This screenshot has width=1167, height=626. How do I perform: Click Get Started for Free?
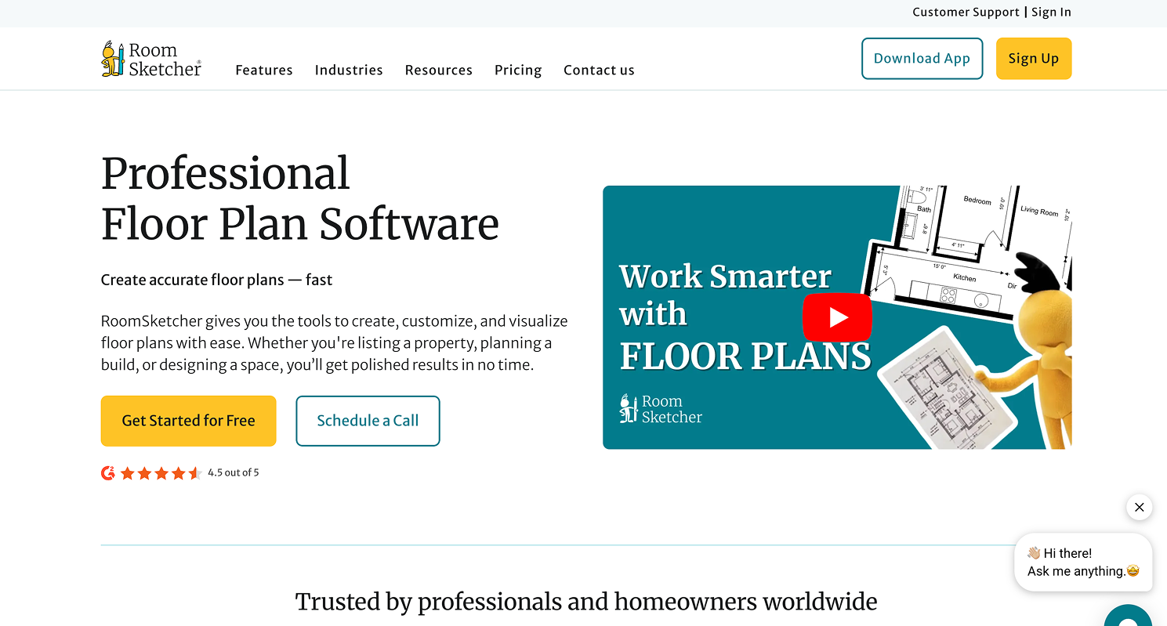(189, 421)
